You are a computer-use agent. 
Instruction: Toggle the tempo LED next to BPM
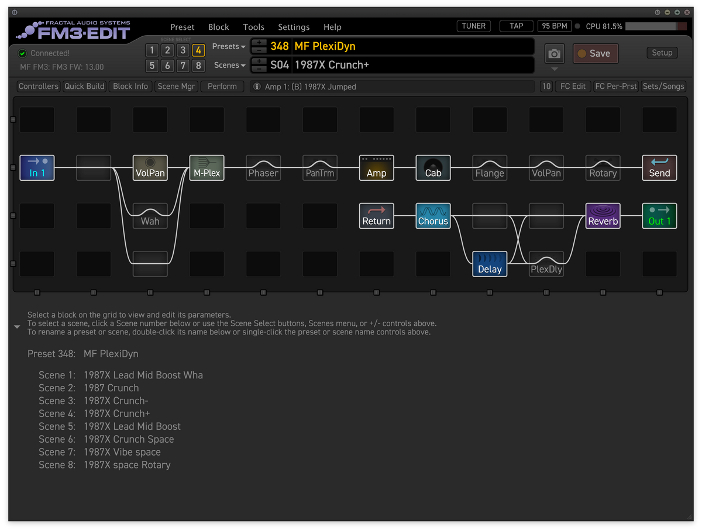(578, 26)
